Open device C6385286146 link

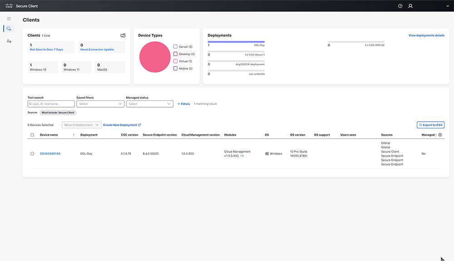(50, 154)
